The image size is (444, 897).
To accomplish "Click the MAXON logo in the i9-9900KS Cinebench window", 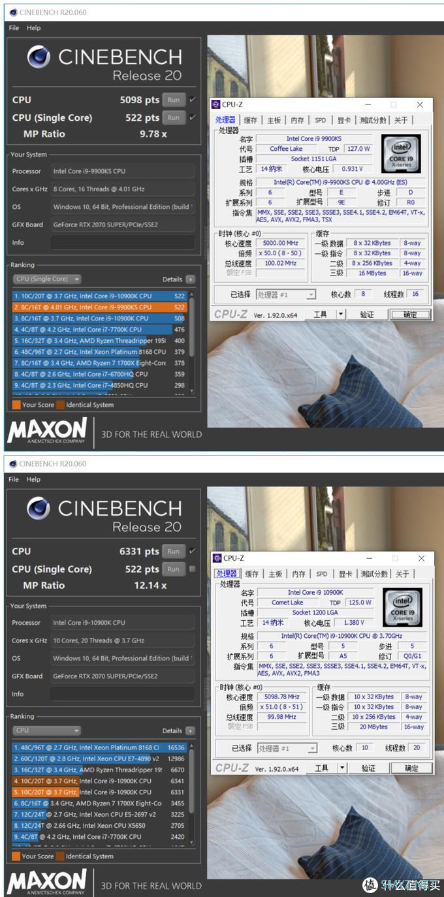I will click(x=47, y=432).
